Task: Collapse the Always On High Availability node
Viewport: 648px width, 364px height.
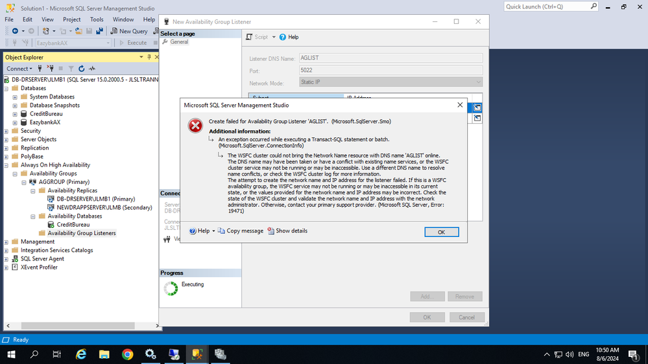Action: [6, 165]
